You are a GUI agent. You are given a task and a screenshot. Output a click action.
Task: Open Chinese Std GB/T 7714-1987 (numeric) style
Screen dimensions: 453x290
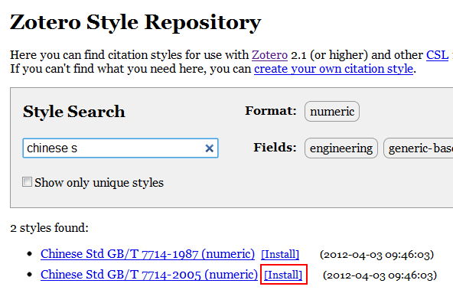(x=148, y=254)
